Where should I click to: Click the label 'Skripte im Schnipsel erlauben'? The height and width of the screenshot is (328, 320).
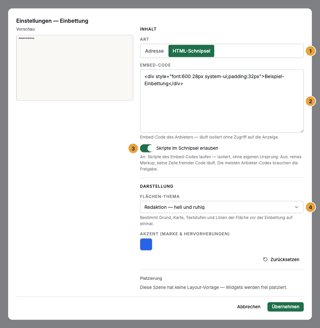click(187, 148)
